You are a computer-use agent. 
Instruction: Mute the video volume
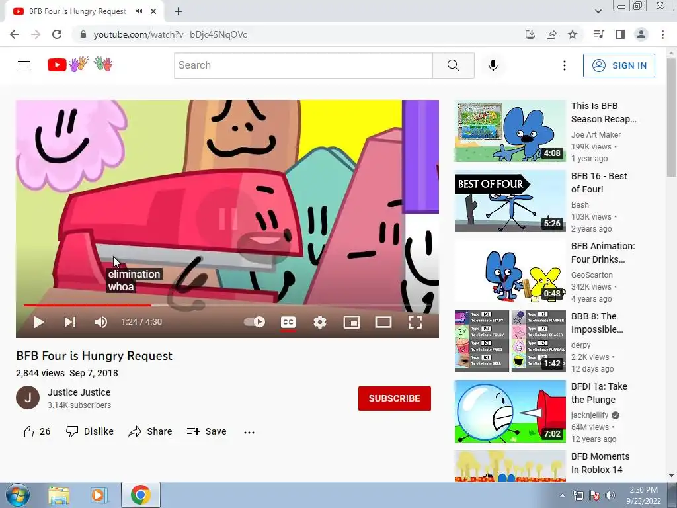coord(101,322)
